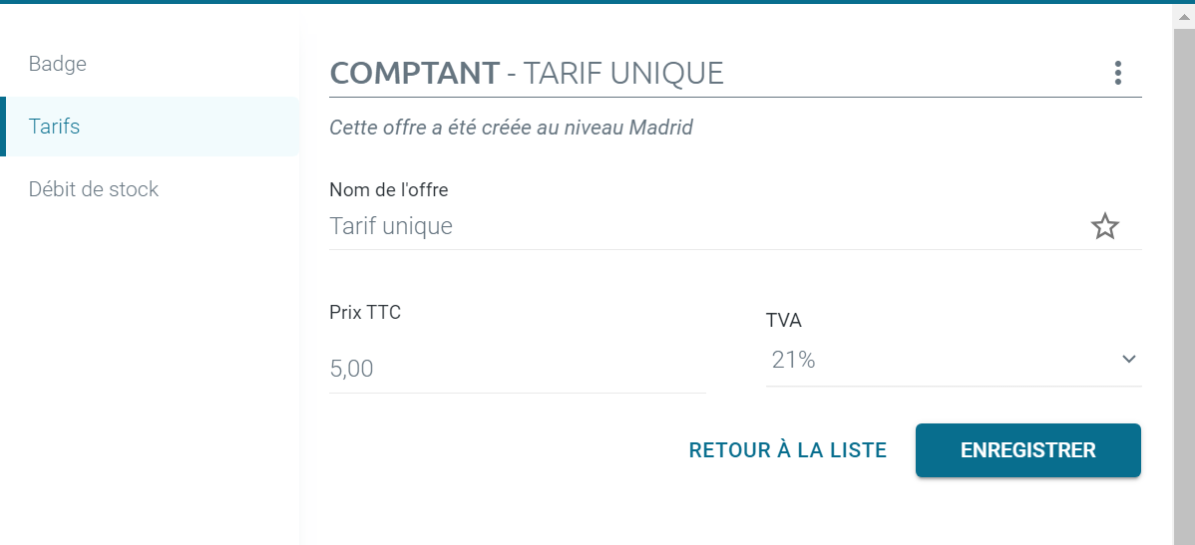Click the vertical scrollbar track
Screen dimensions: 1195x545
click(1184, 299)
